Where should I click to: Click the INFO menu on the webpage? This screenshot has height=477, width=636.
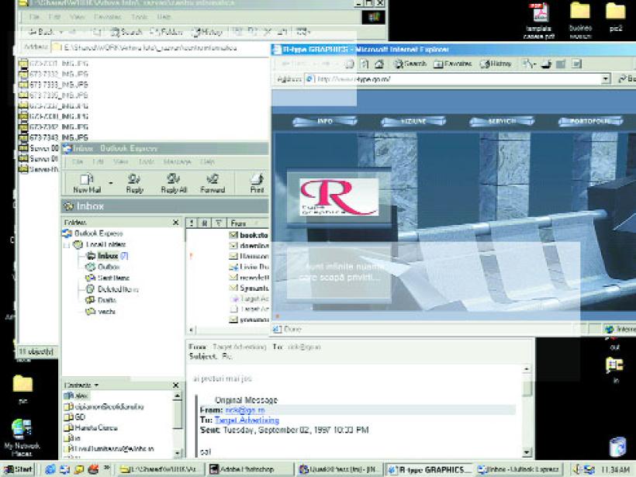[x=325, y=122]
